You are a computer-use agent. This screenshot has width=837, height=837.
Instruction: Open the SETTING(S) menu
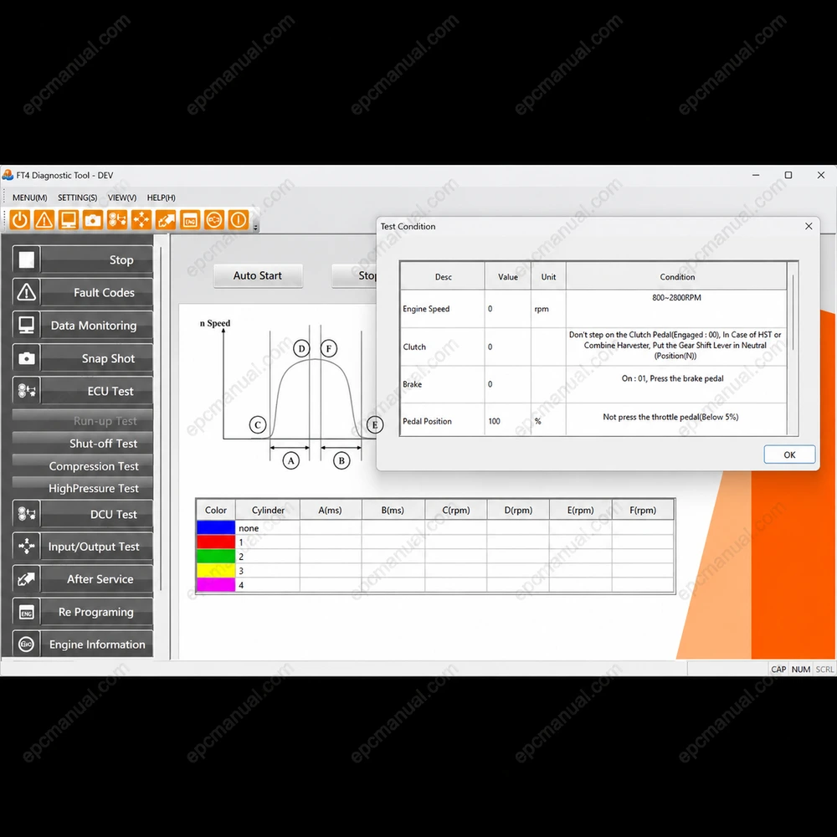77,198
